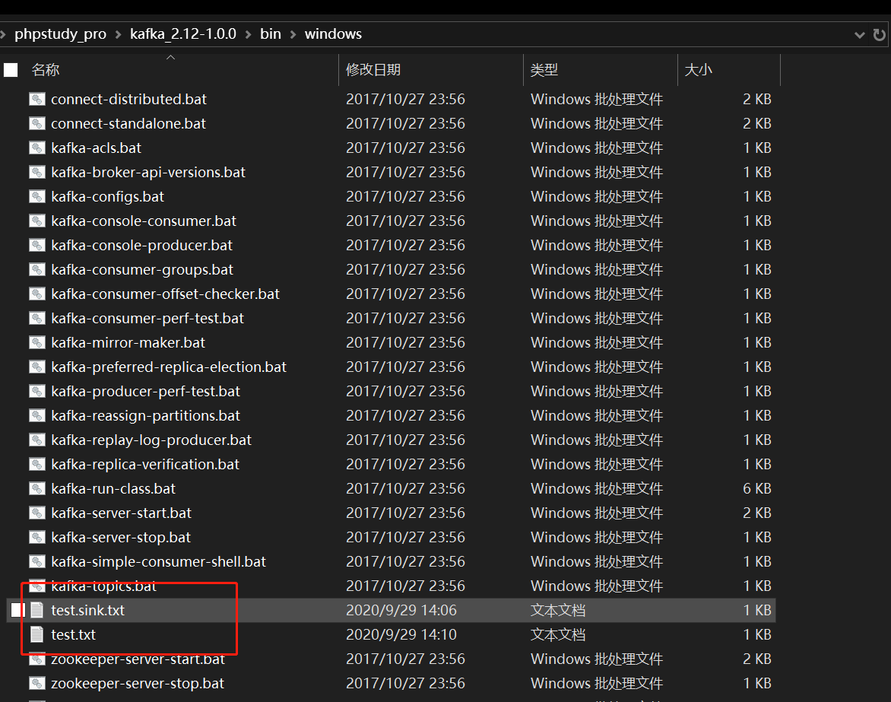Click the kafka-run-class.bat file icon
891x702 pixels.
pos(37,489)
